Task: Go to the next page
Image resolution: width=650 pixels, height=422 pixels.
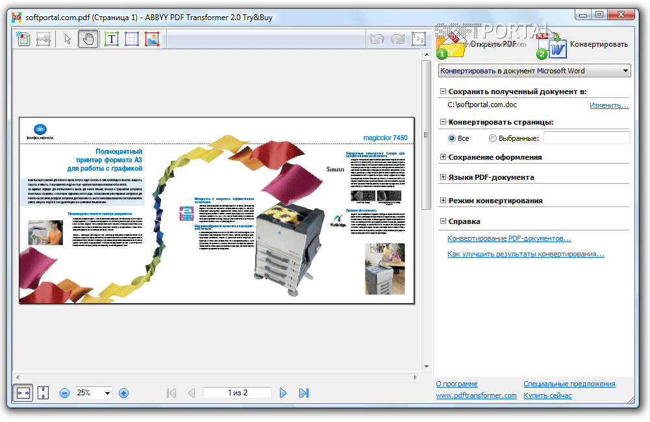Action: (x=283, y=393)
